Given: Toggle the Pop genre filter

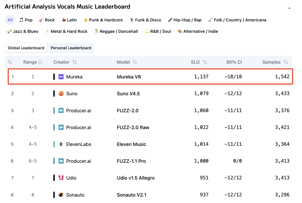Looking at the screenshot, I should coord(26,20).
